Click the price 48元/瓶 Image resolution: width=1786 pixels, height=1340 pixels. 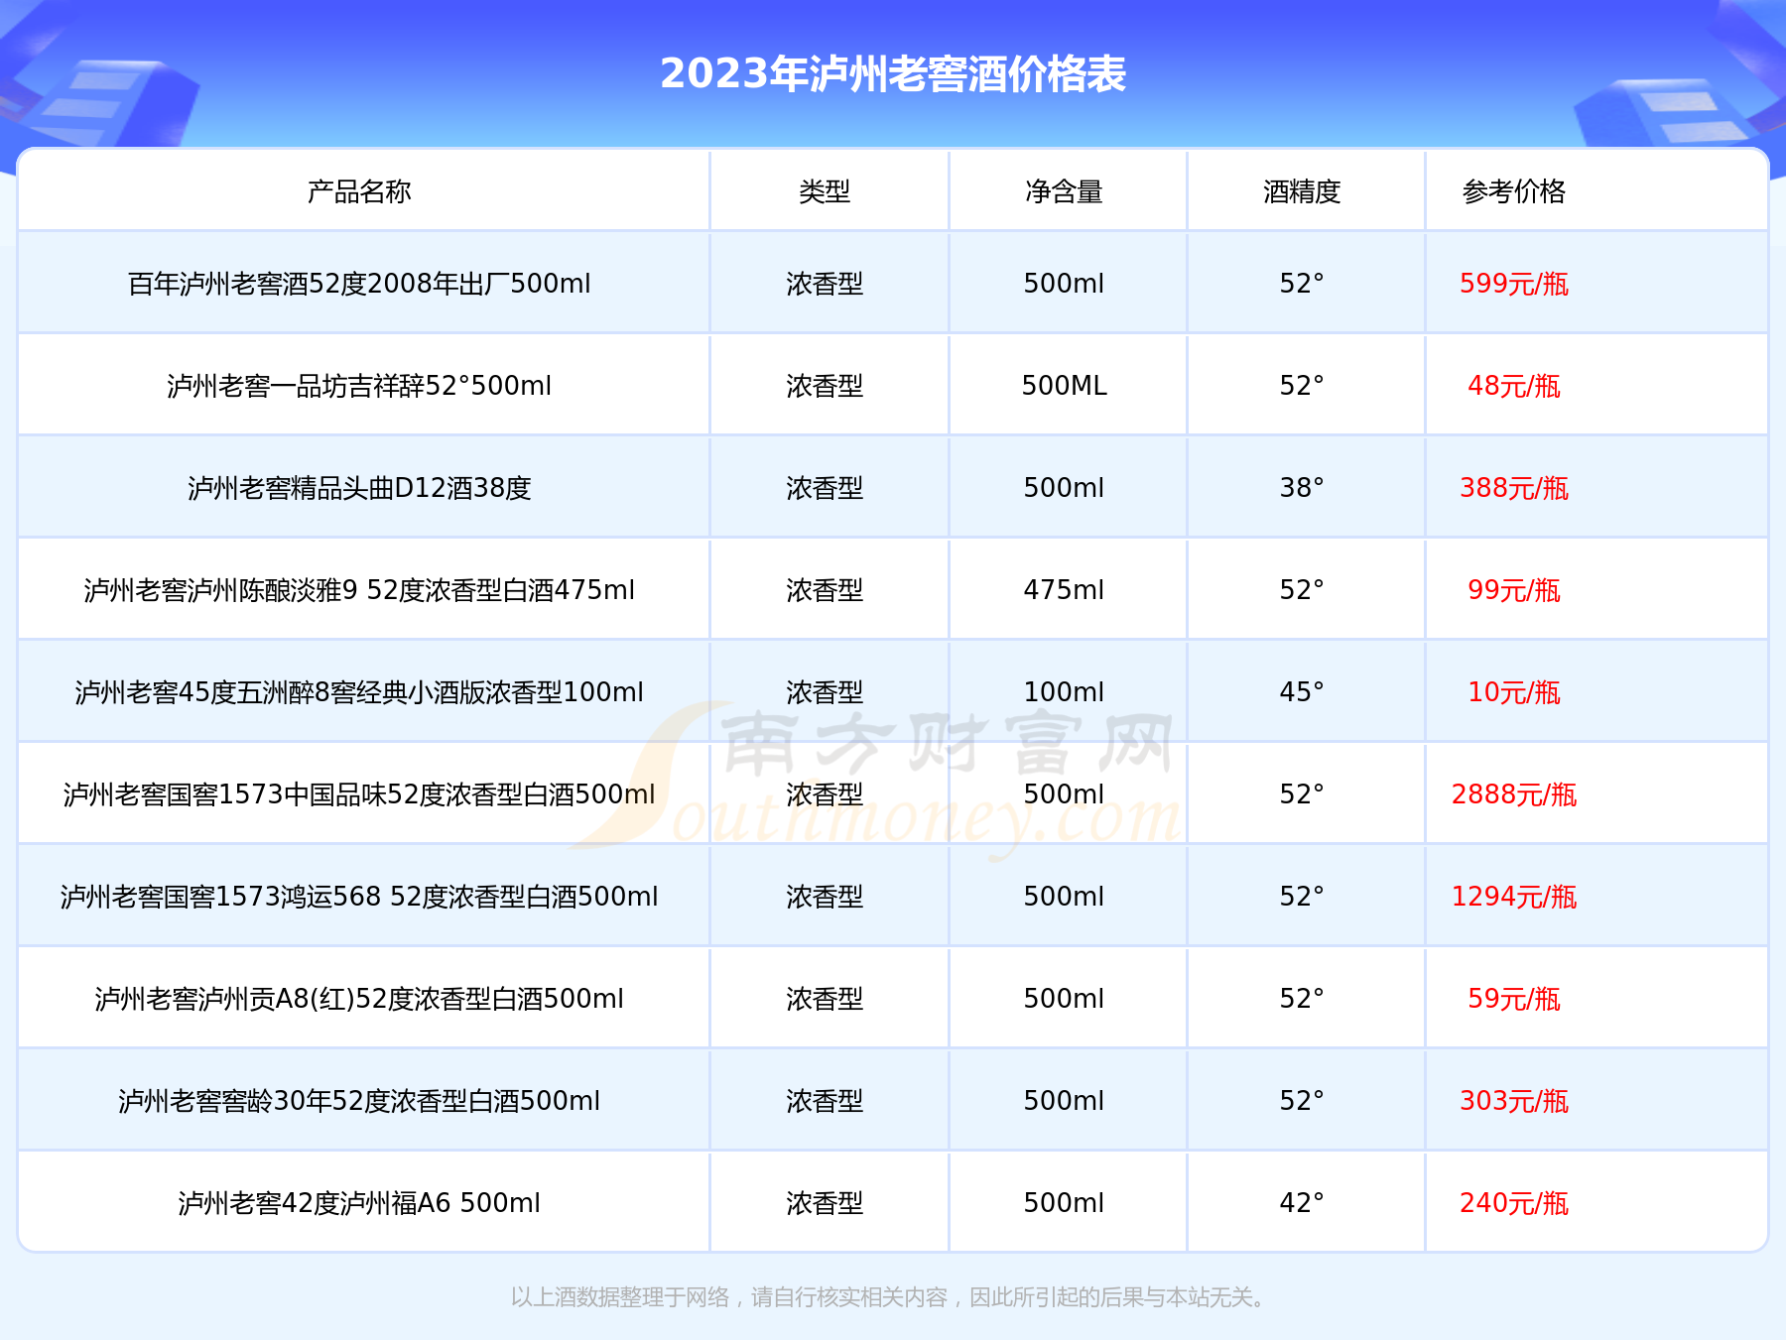tap(1514, 386)
